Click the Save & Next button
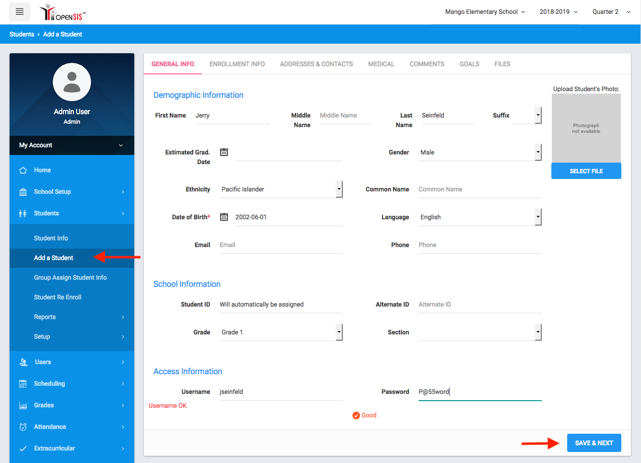The image size is (641, 463). tap(594, 443)
